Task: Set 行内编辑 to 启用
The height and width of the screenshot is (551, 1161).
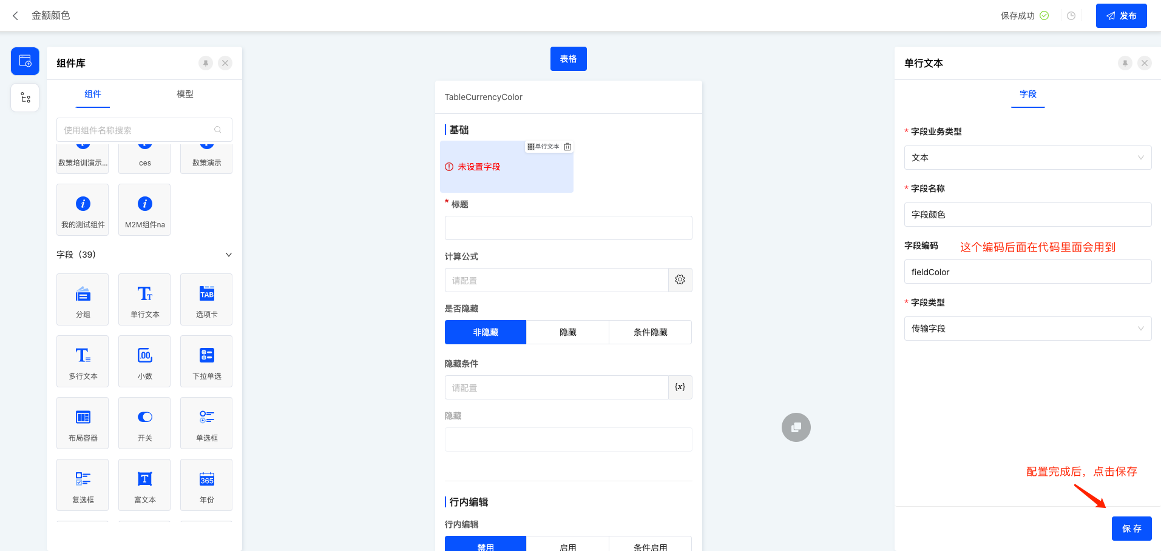Action: point(567,544)
